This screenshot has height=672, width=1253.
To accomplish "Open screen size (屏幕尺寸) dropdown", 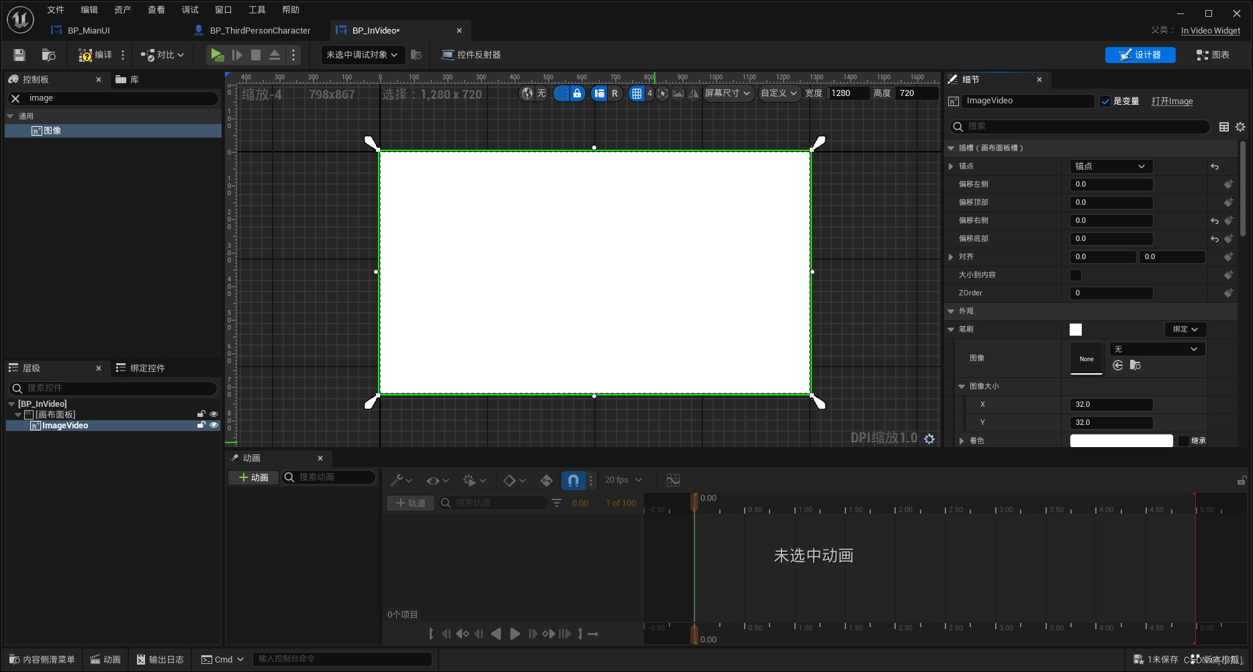I will pos(728,93).
